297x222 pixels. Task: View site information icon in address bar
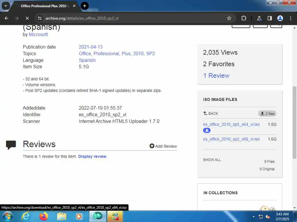[39, 18]
